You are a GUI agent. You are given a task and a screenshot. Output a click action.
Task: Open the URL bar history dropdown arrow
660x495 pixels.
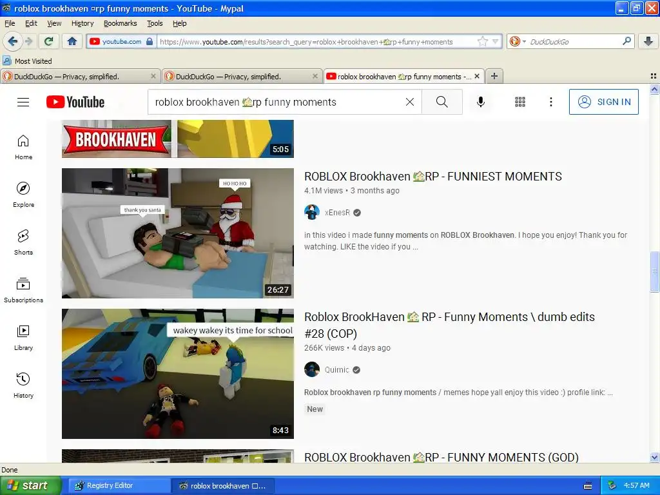tap(496, 41)
